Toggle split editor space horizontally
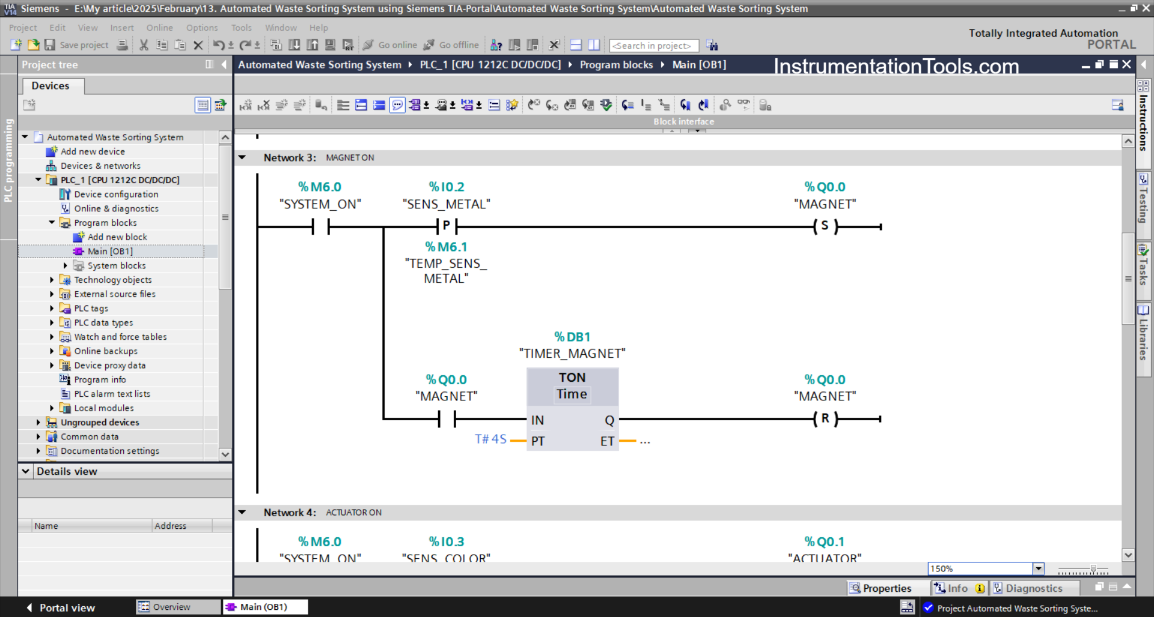 click(576, 45)
